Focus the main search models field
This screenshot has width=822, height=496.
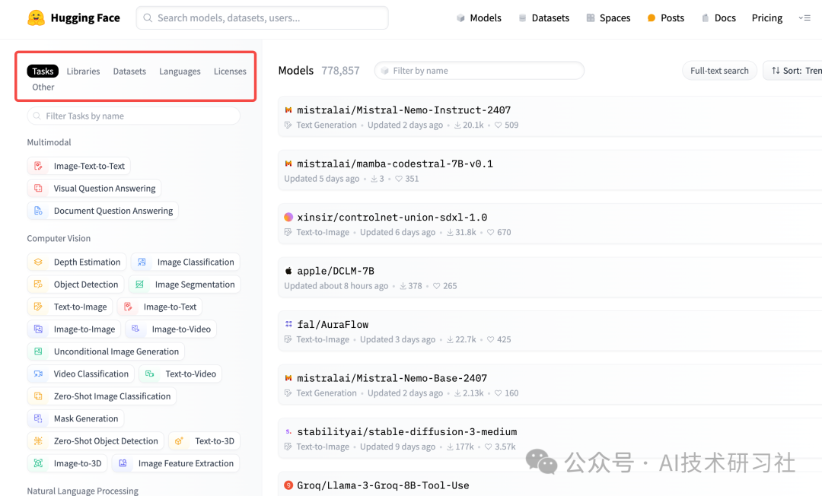click(x=262, y=17)
